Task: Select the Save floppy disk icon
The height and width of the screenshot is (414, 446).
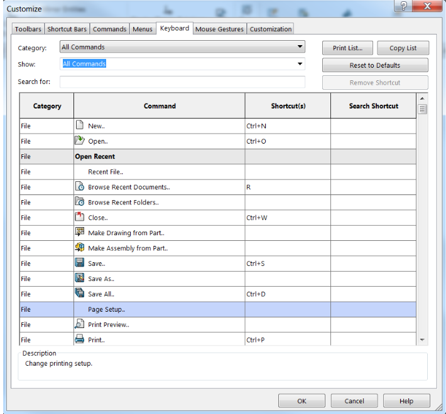Action: click(x=80, y=263)
